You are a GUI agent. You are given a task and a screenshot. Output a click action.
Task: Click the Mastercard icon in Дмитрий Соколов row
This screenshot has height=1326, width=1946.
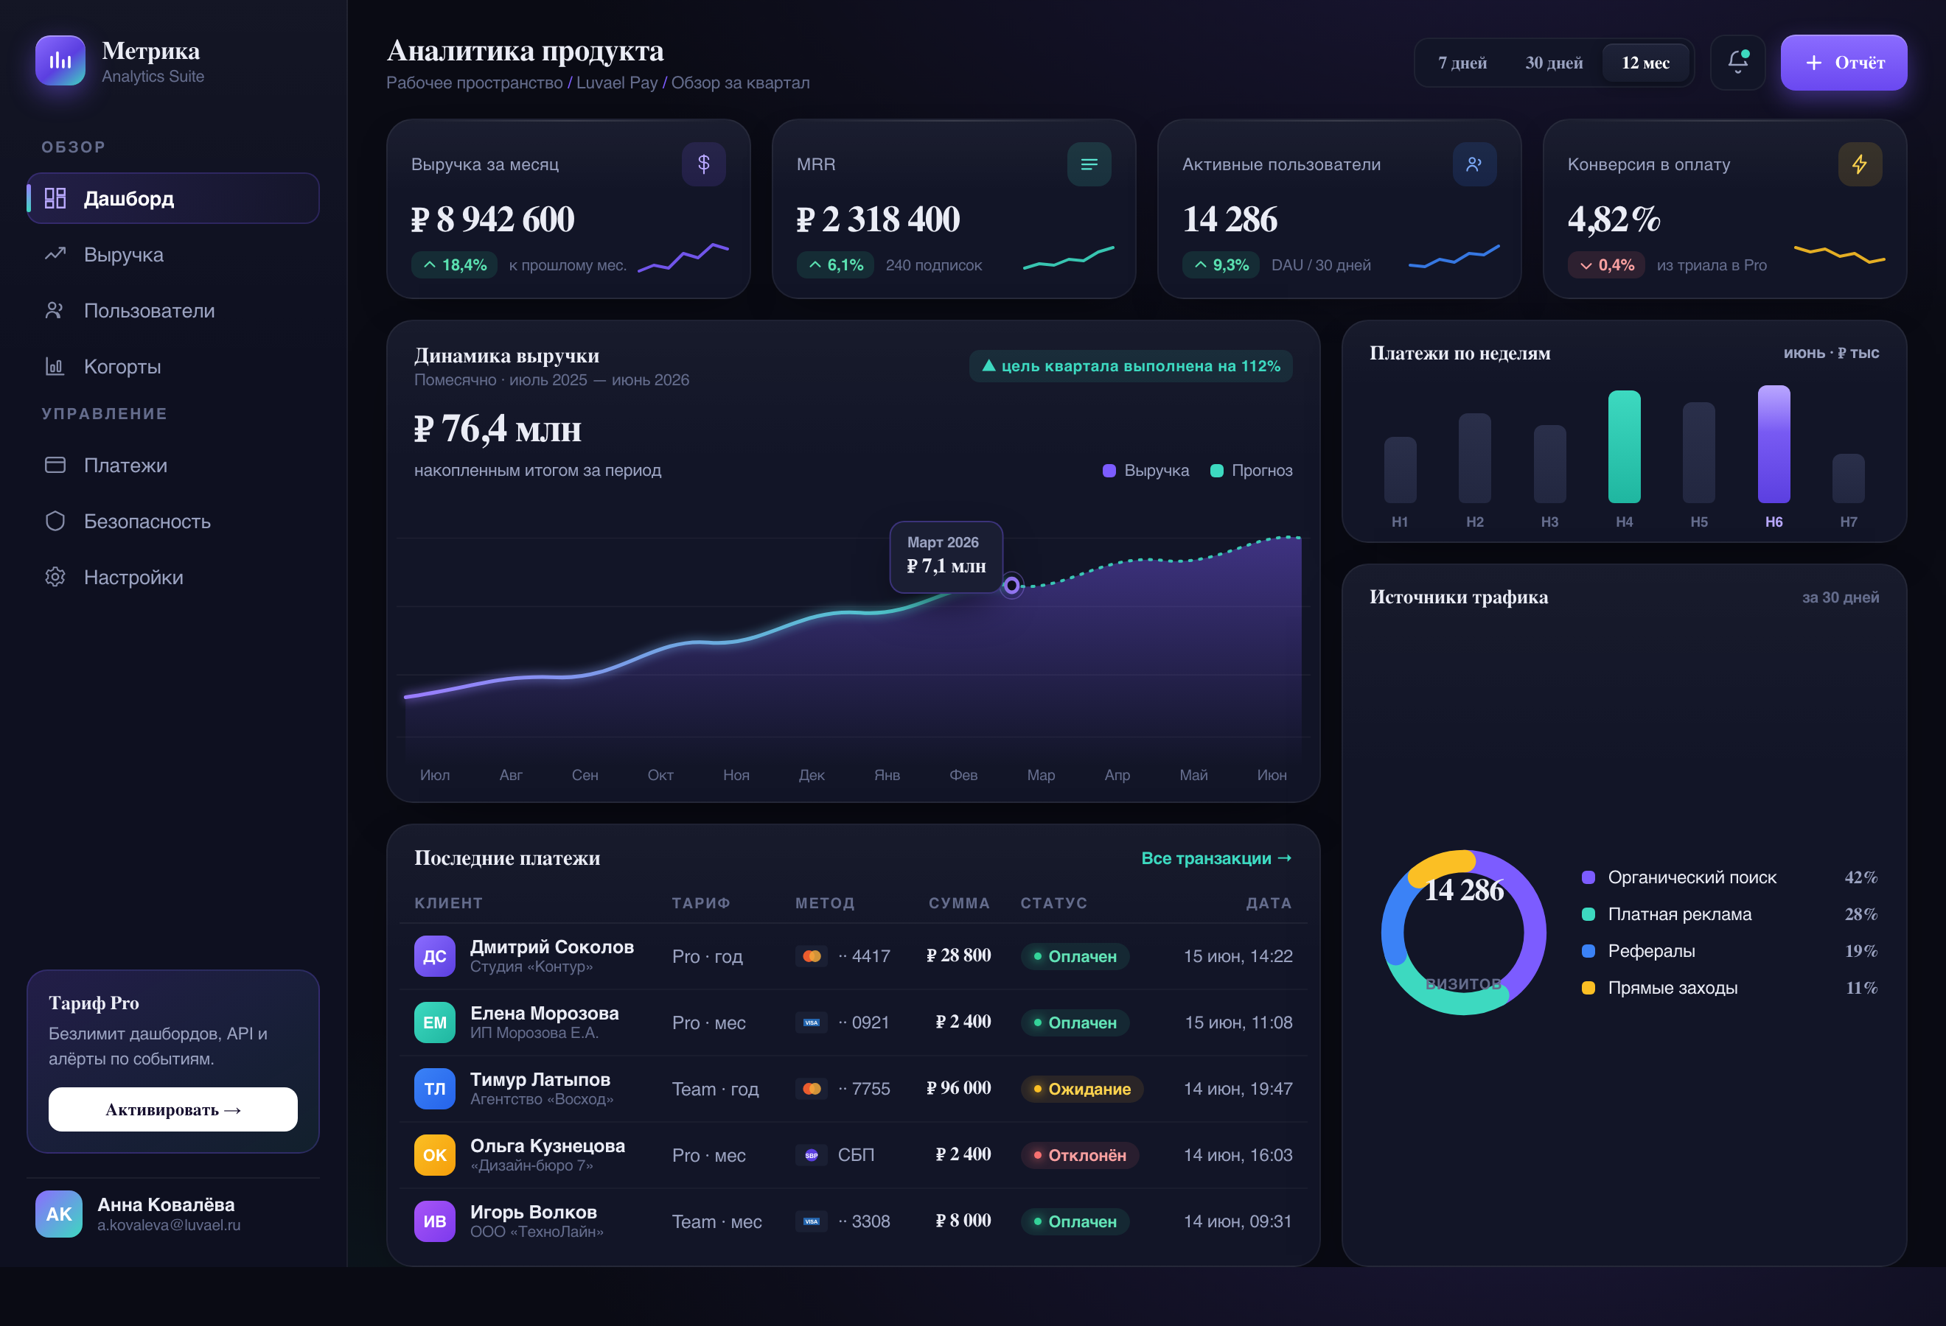pyautogui.click(x=812, y=955)
